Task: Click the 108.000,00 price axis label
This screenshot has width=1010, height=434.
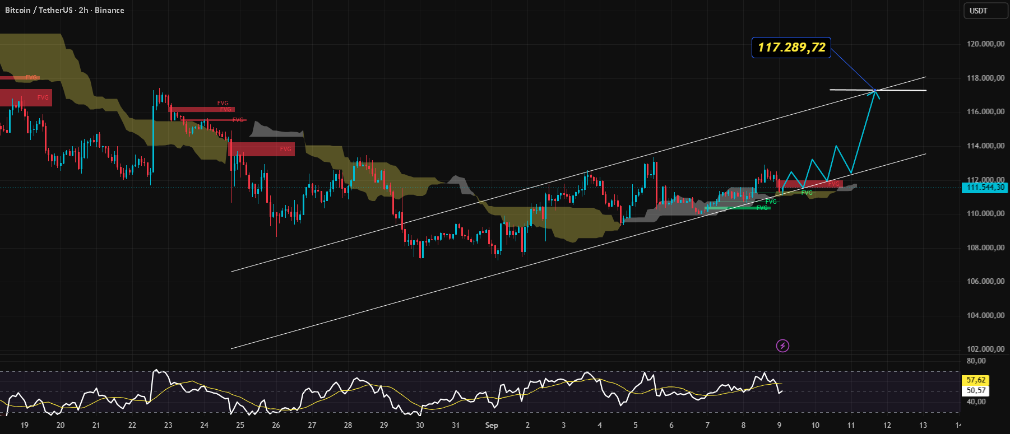Action: [x=985, y=248]
